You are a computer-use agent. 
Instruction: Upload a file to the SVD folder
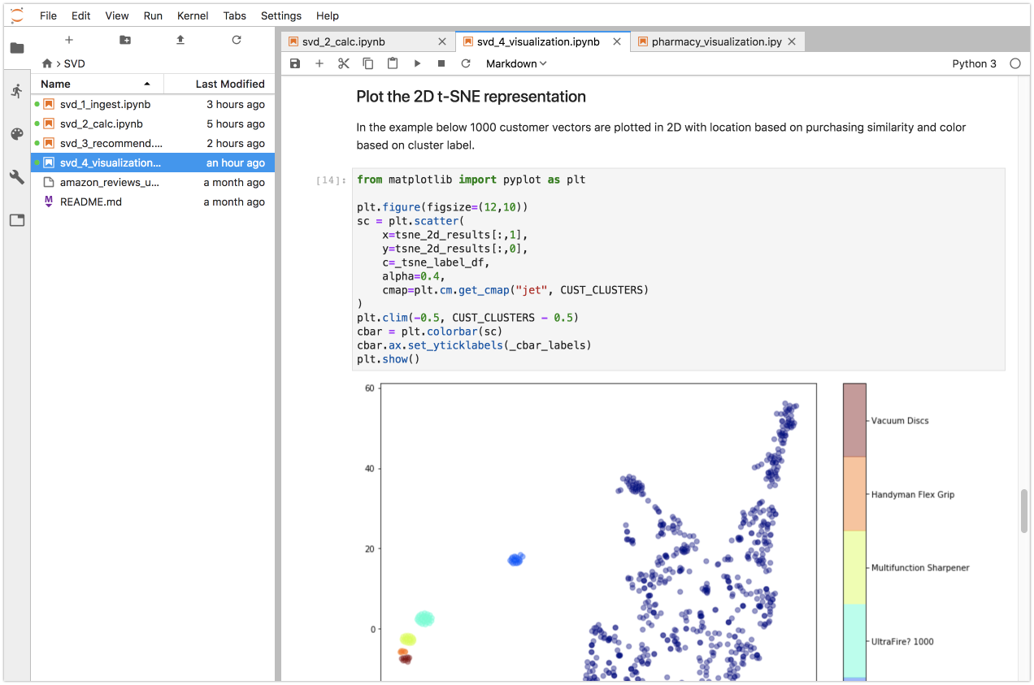180,39
